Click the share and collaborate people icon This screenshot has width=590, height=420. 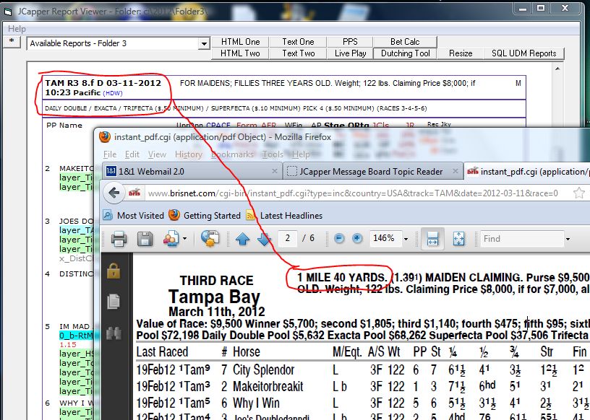click(x=171, y=239)
